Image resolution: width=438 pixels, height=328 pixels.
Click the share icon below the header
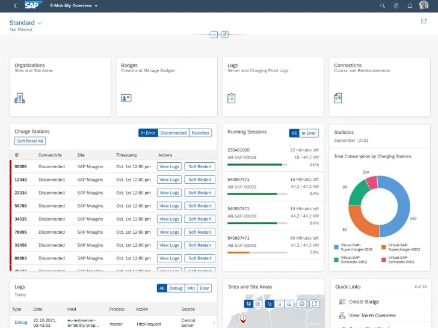[x=424, y=21]
